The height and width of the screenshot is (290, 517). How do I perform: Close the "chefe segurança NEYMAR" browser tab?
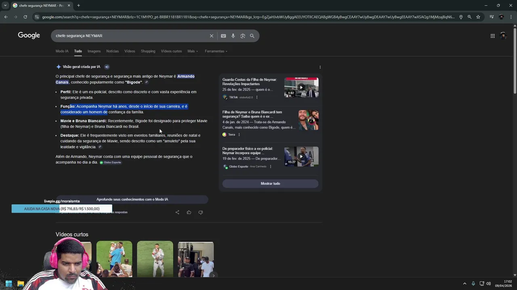coord(69,6)
